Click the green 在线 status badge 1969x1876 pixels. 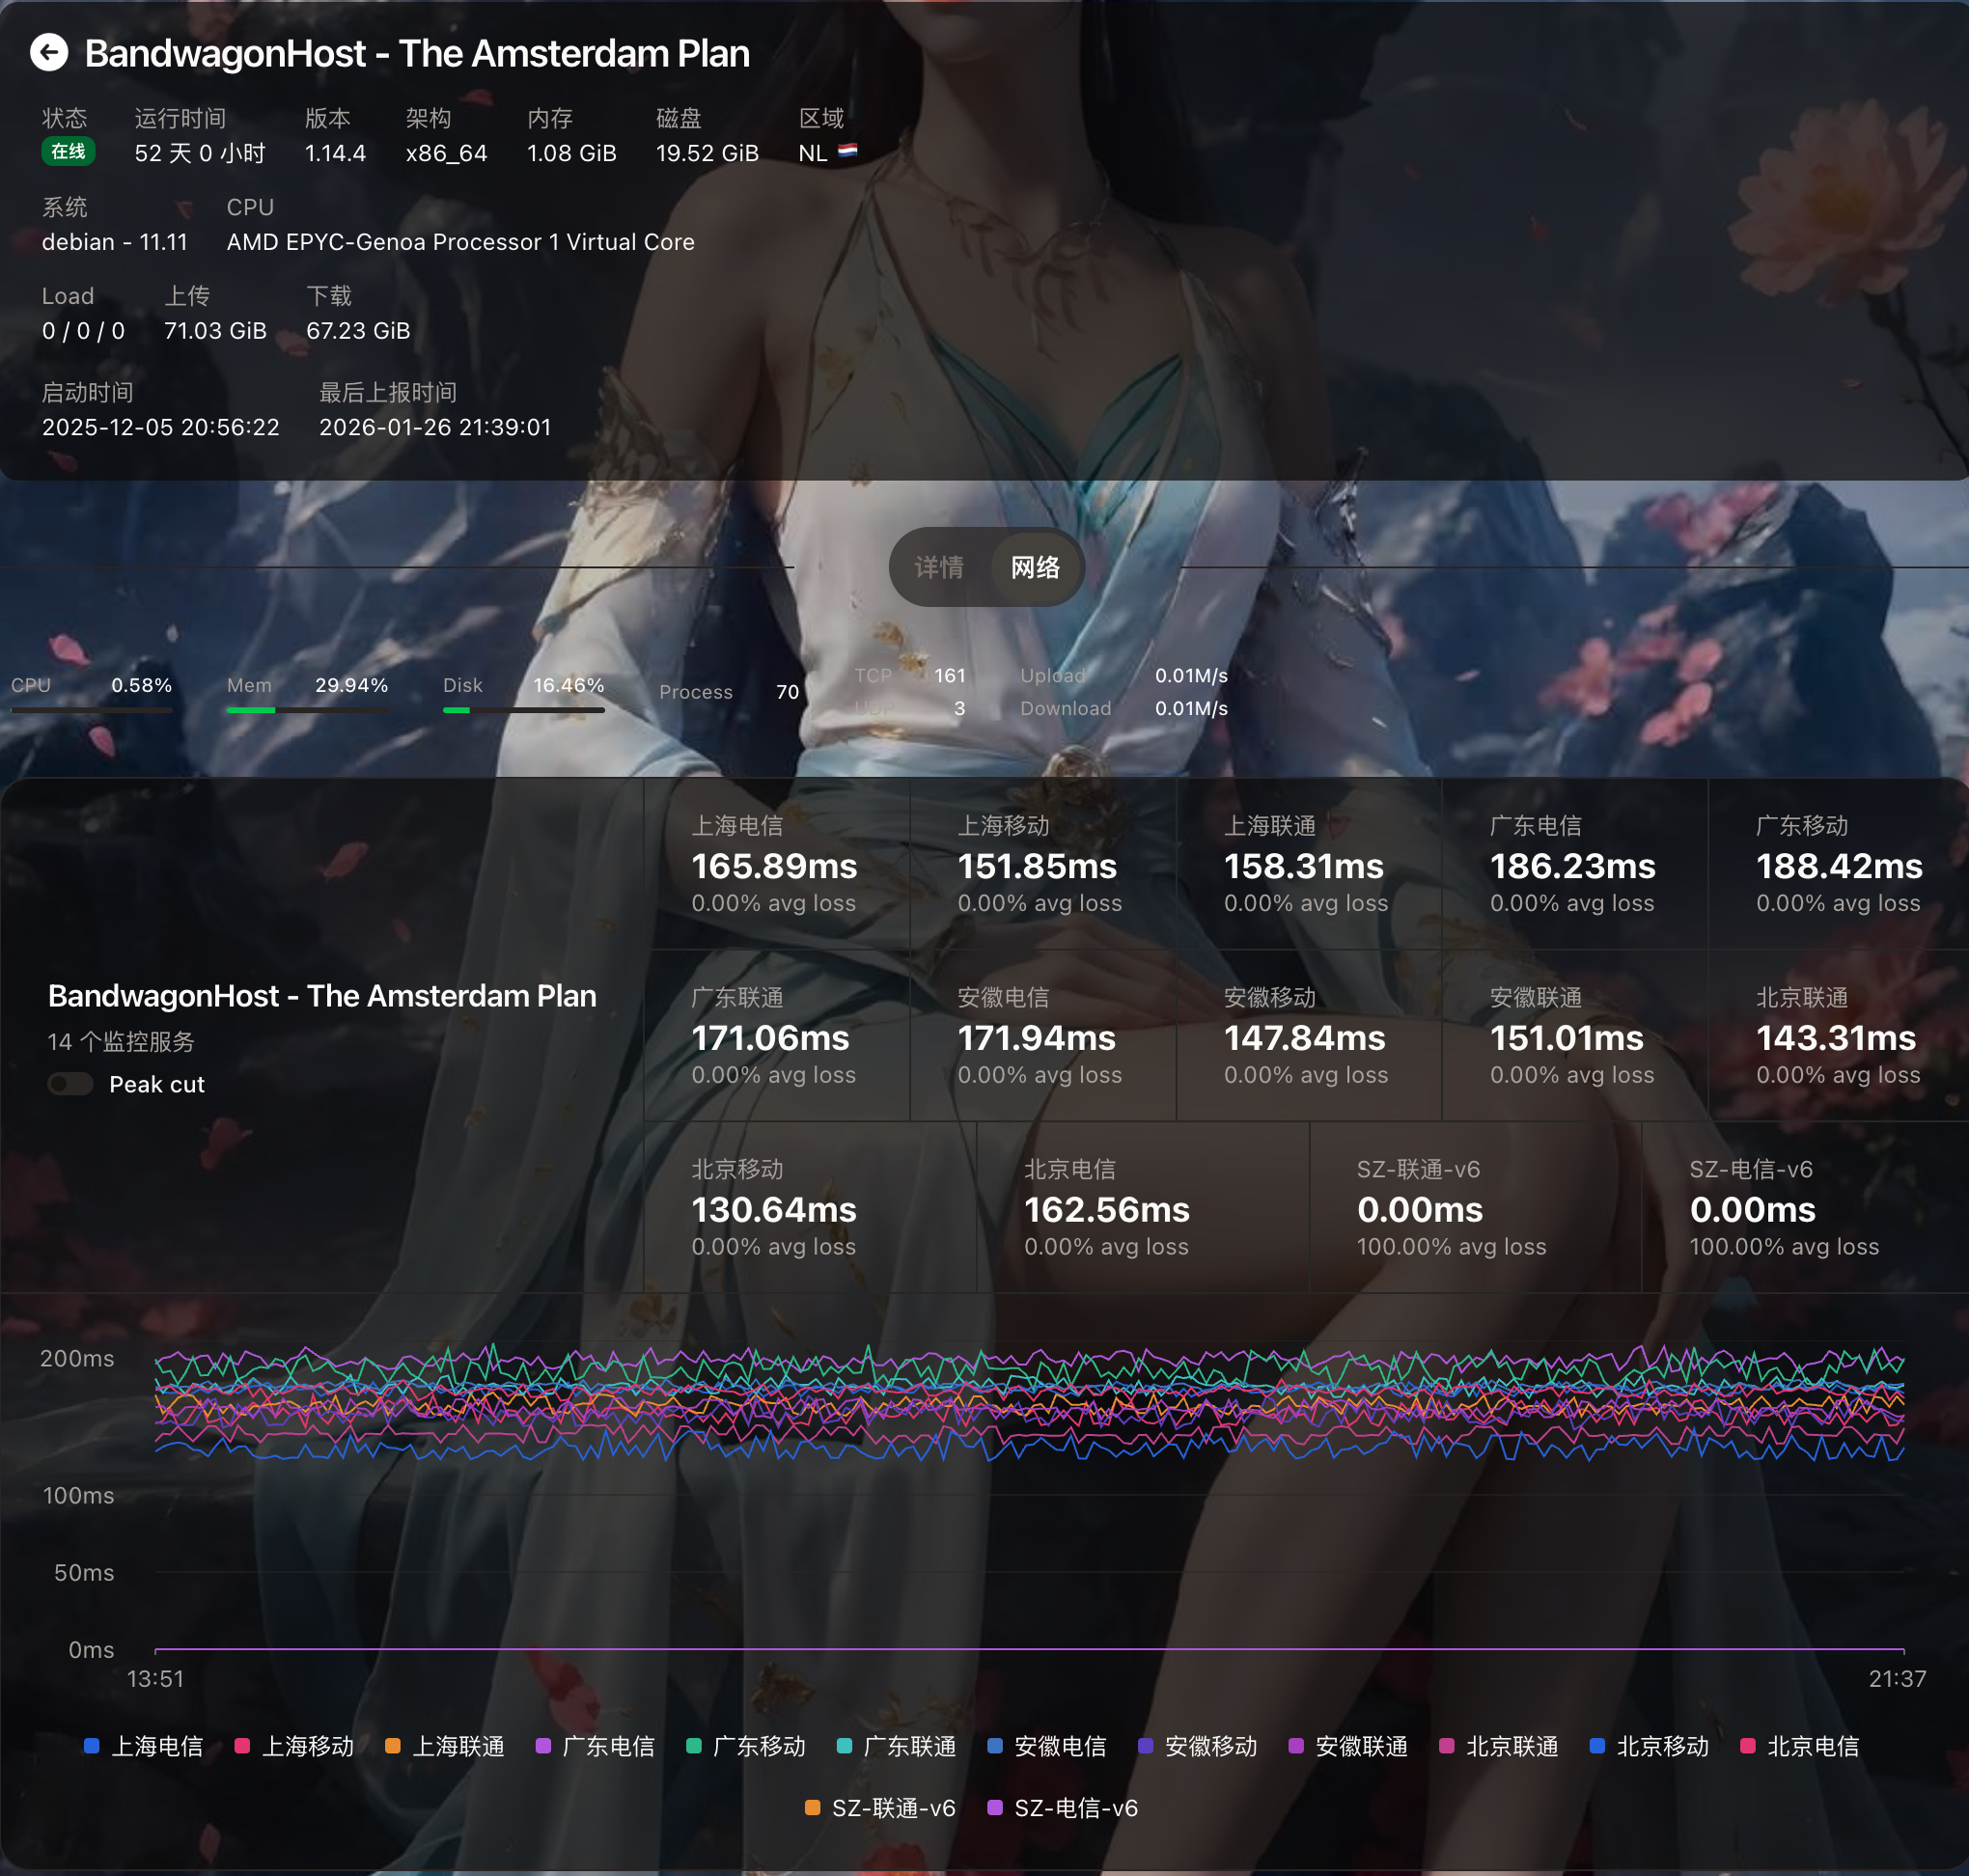point(68,151)
